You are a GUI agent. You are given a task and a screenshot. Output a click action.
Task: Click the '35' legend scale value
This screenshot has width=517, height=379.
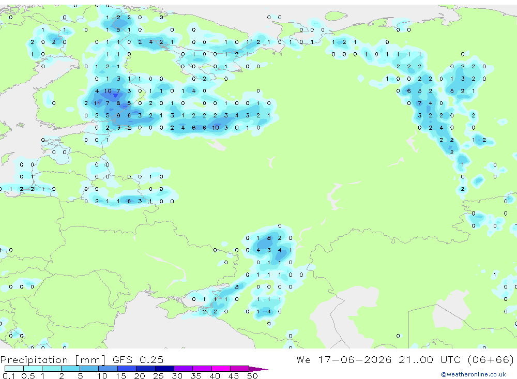(x=196, y=376)
